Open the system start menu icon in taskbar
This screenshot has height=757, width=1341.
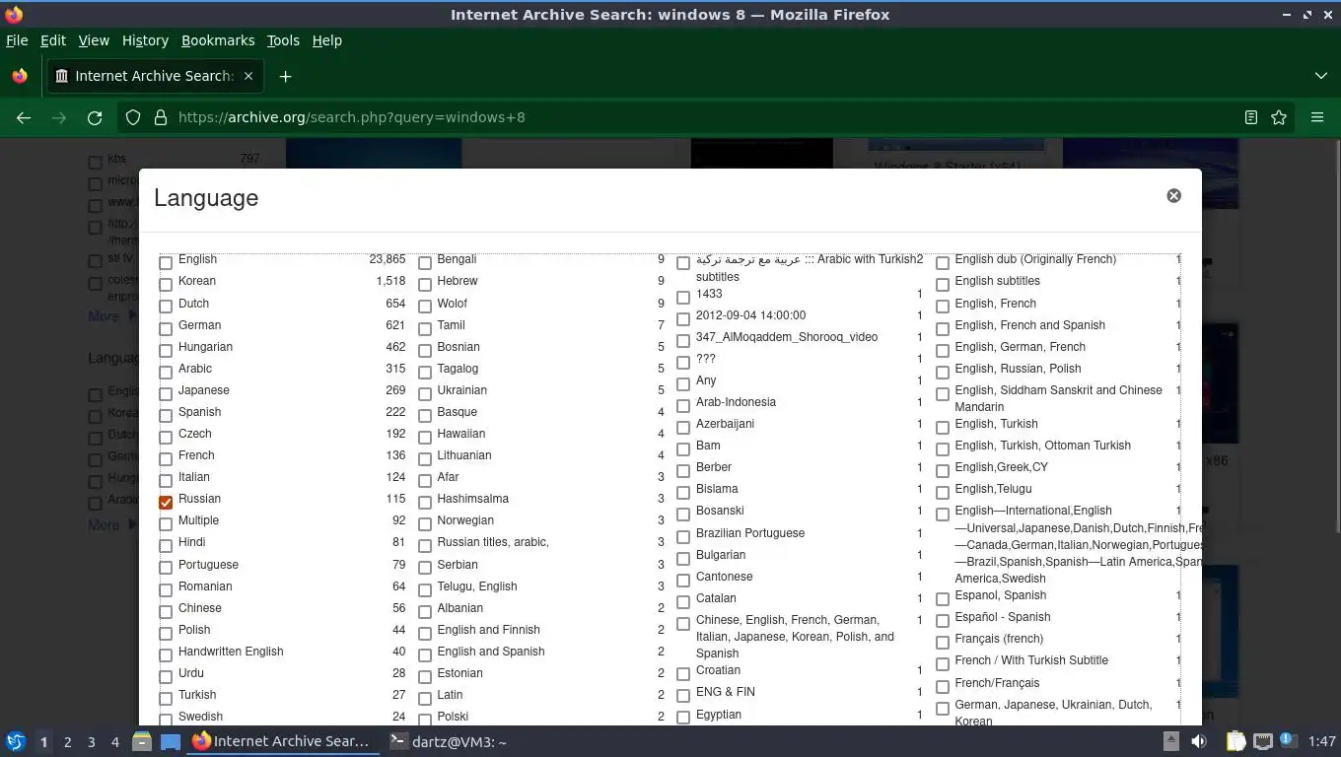coord(16,741)
